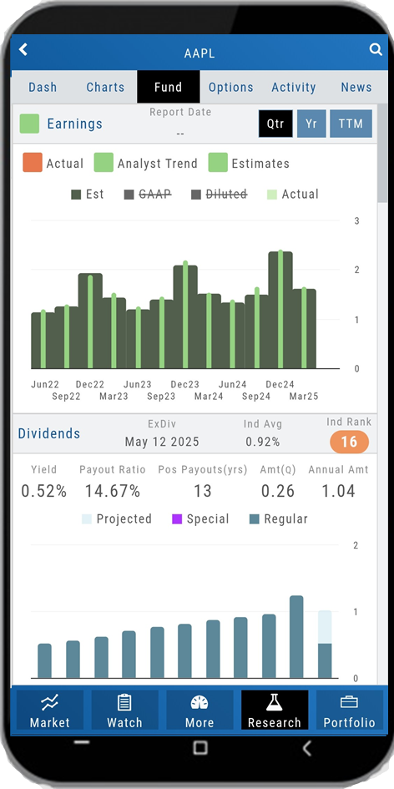Select the TTM period button
This screenshot has height=789, width=394.
[351, 124]
